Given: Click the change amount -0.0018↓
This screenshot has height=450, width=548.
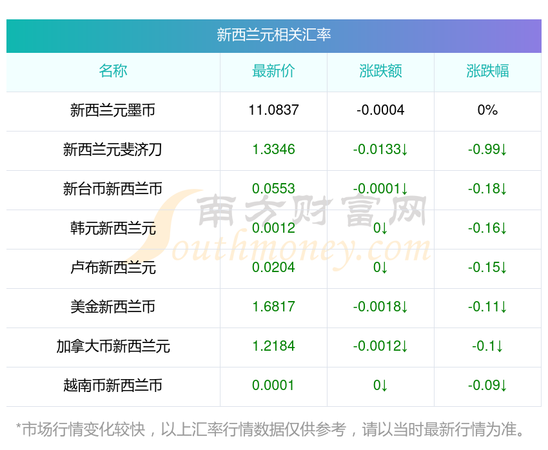Looking at the screenshot, I should tap(380, 307).
